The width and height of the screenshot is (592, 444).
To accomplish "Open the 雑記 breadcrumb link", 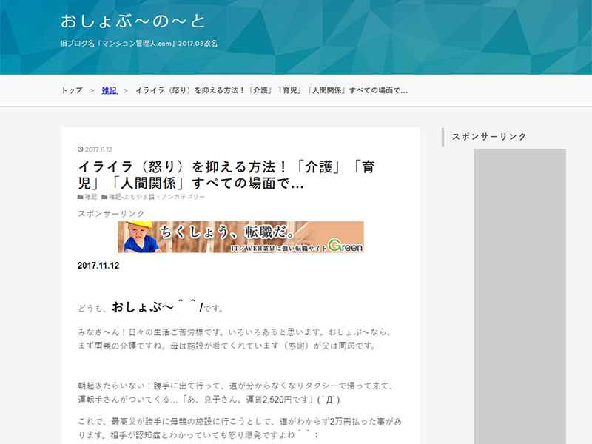I will (x=110, y=90).
